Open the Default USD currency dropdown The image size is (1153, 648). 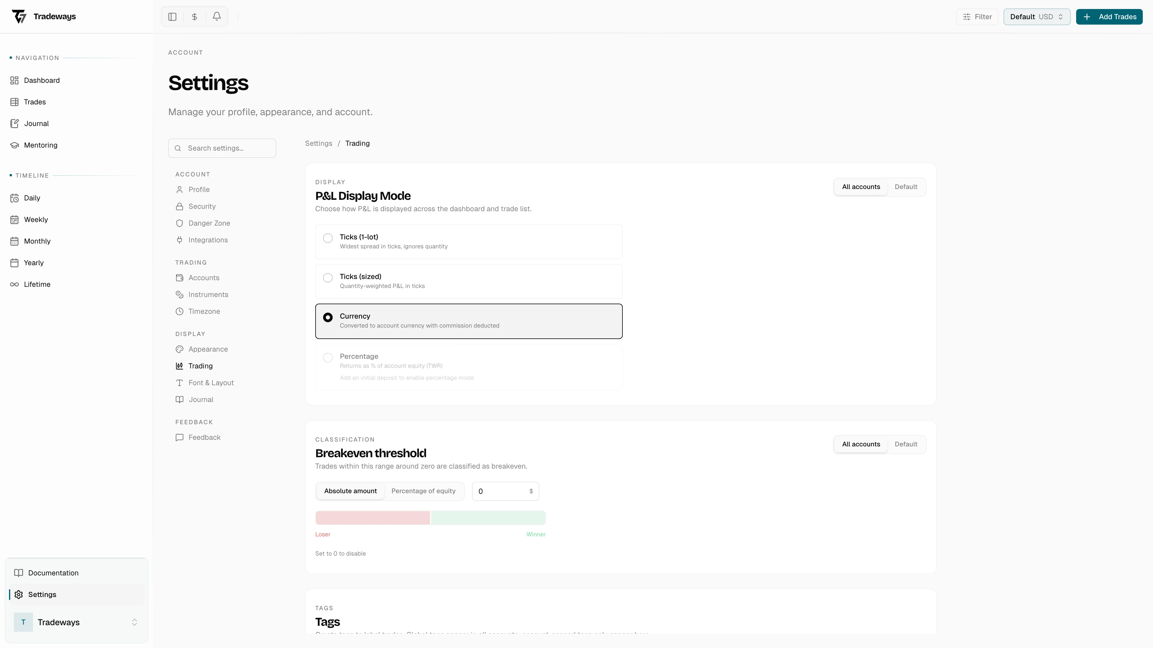pos(1036,16)
